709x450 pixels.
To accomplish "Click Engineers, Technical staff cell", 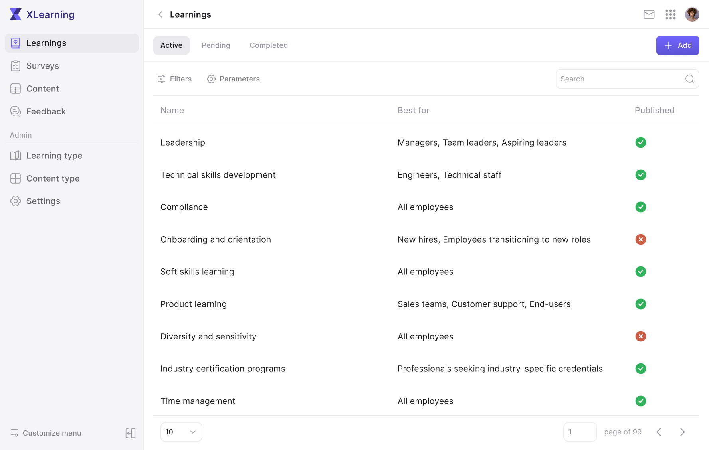I will point(450,175).
